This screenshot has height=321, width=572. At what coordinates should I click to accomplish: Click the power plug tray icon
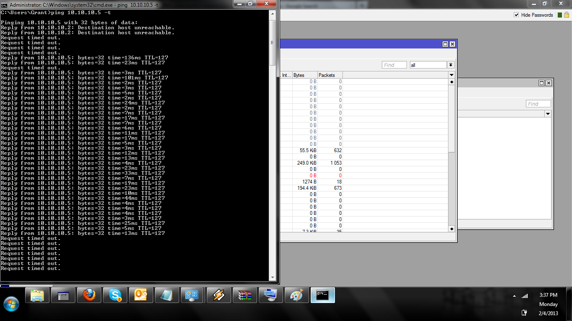[524, 313]
